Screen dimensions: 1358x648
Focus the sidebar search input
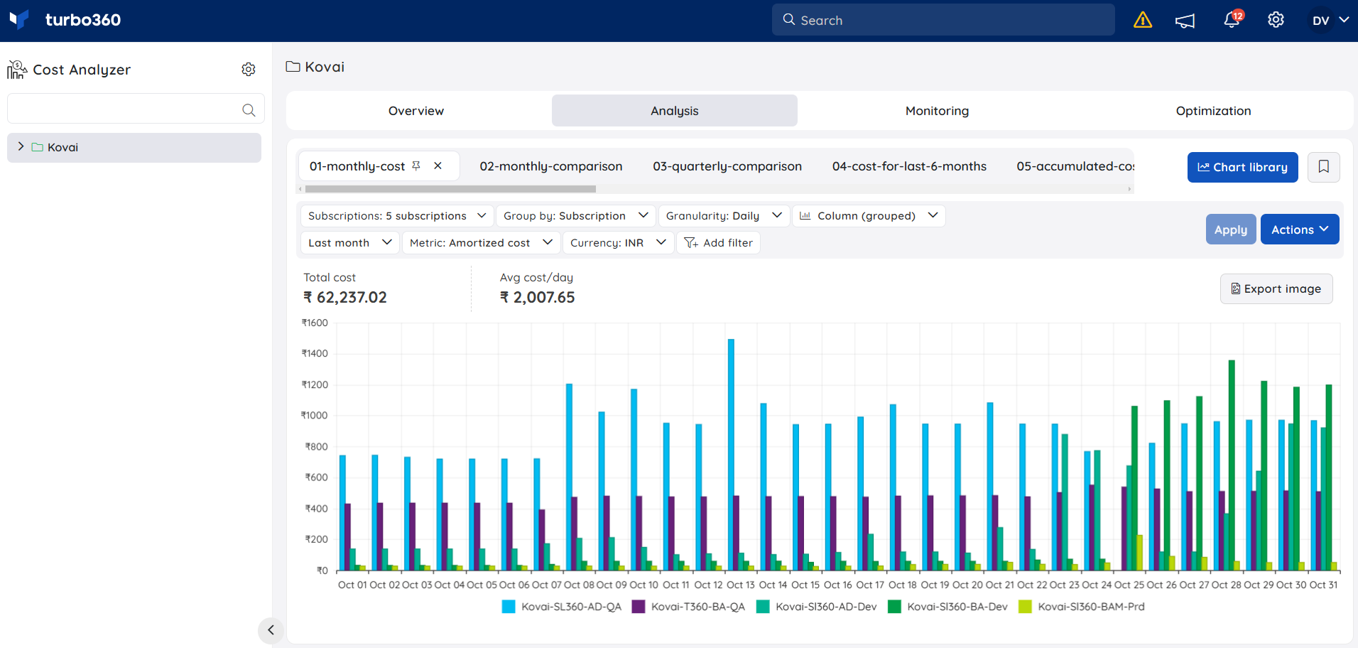(x=136, y=109)
